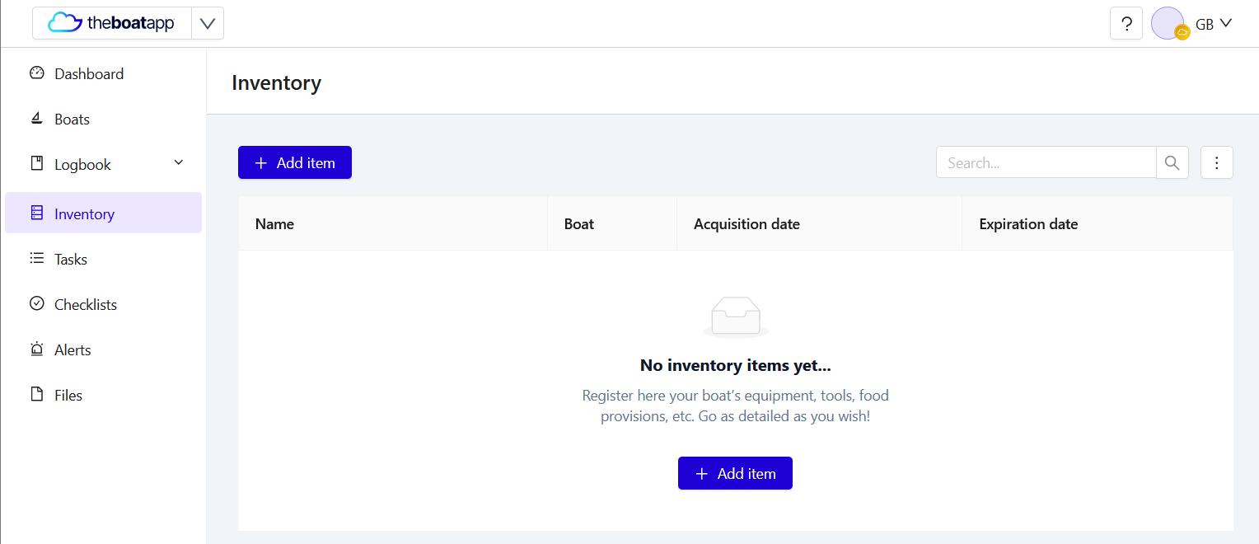Open the Dashboard gauge icon
The height and width of the screenshot is (544, 1259).
(36, 73)
